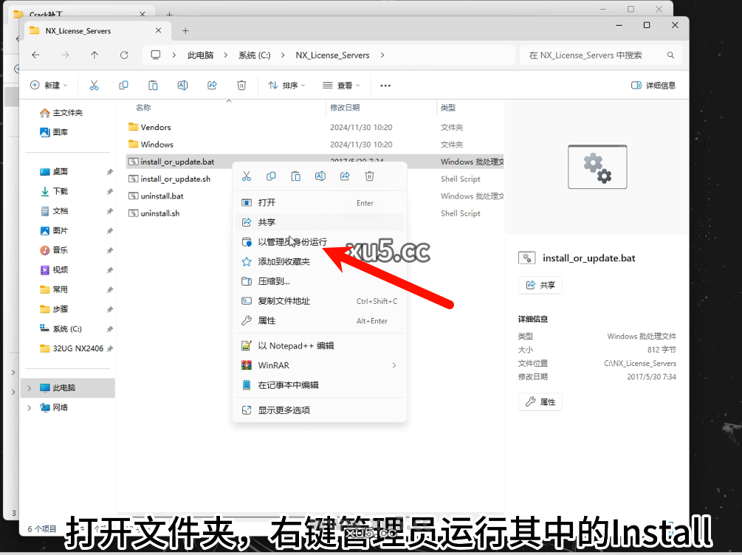Click the Delete trash icon in the toolbar

[x=241, y=85]
